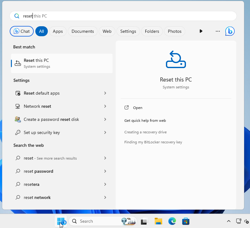Screen dimensions: 250x228
Task: Click the alien search highlight image in taskbar
Action: (x=128, y=221)
